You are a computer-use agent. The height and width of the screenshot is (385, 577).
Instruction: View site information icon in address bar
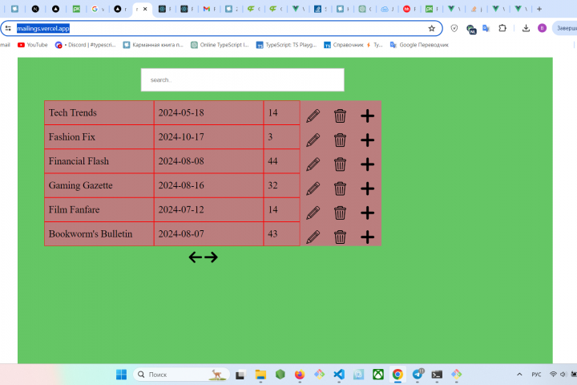coord(8,28)
